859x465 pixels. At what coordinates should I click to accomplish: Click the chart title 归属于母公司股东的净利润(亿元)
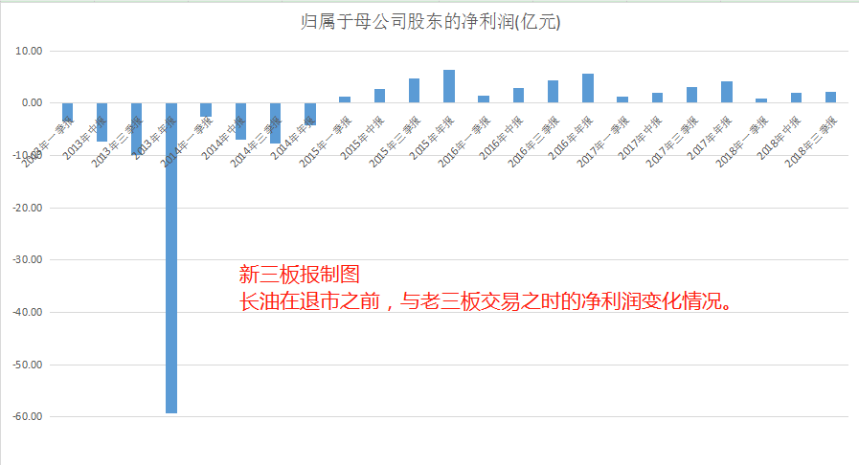pyautogui.click(x=430, y=21)
